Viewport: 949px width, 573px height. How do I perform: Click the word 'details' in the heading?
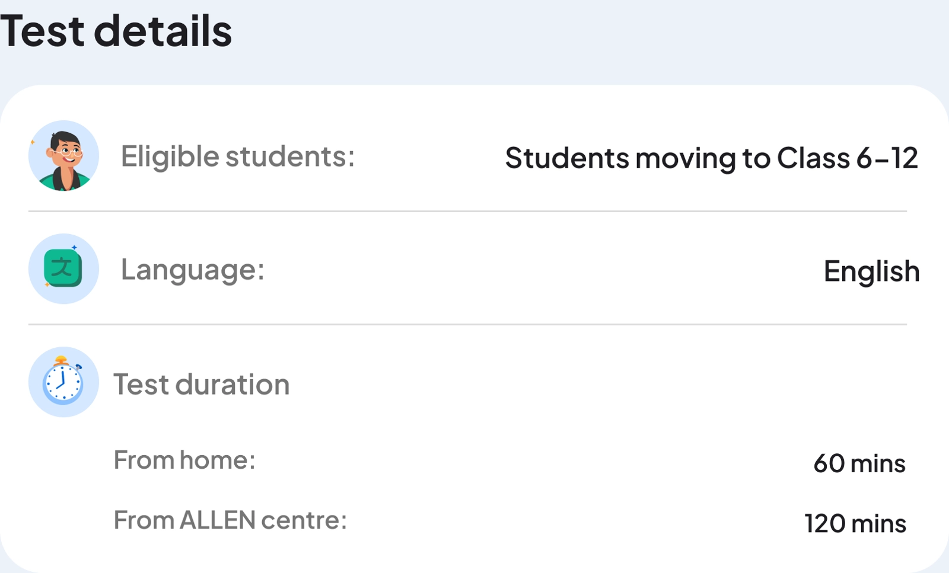(163, 31)
